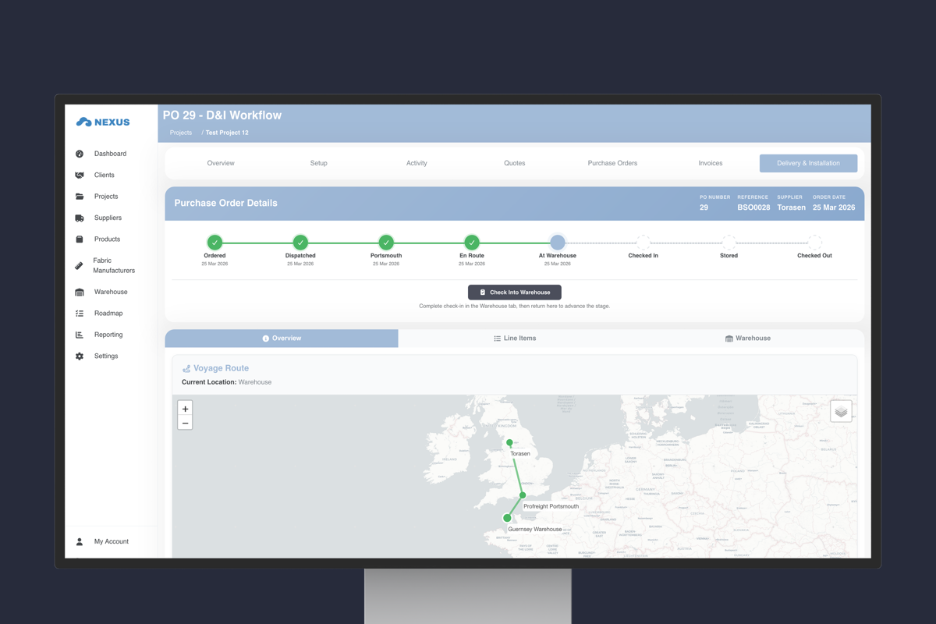The image size is (936, 624).
Task: Open the Warehouse sidebar icon
Action: tap(80, 292)
